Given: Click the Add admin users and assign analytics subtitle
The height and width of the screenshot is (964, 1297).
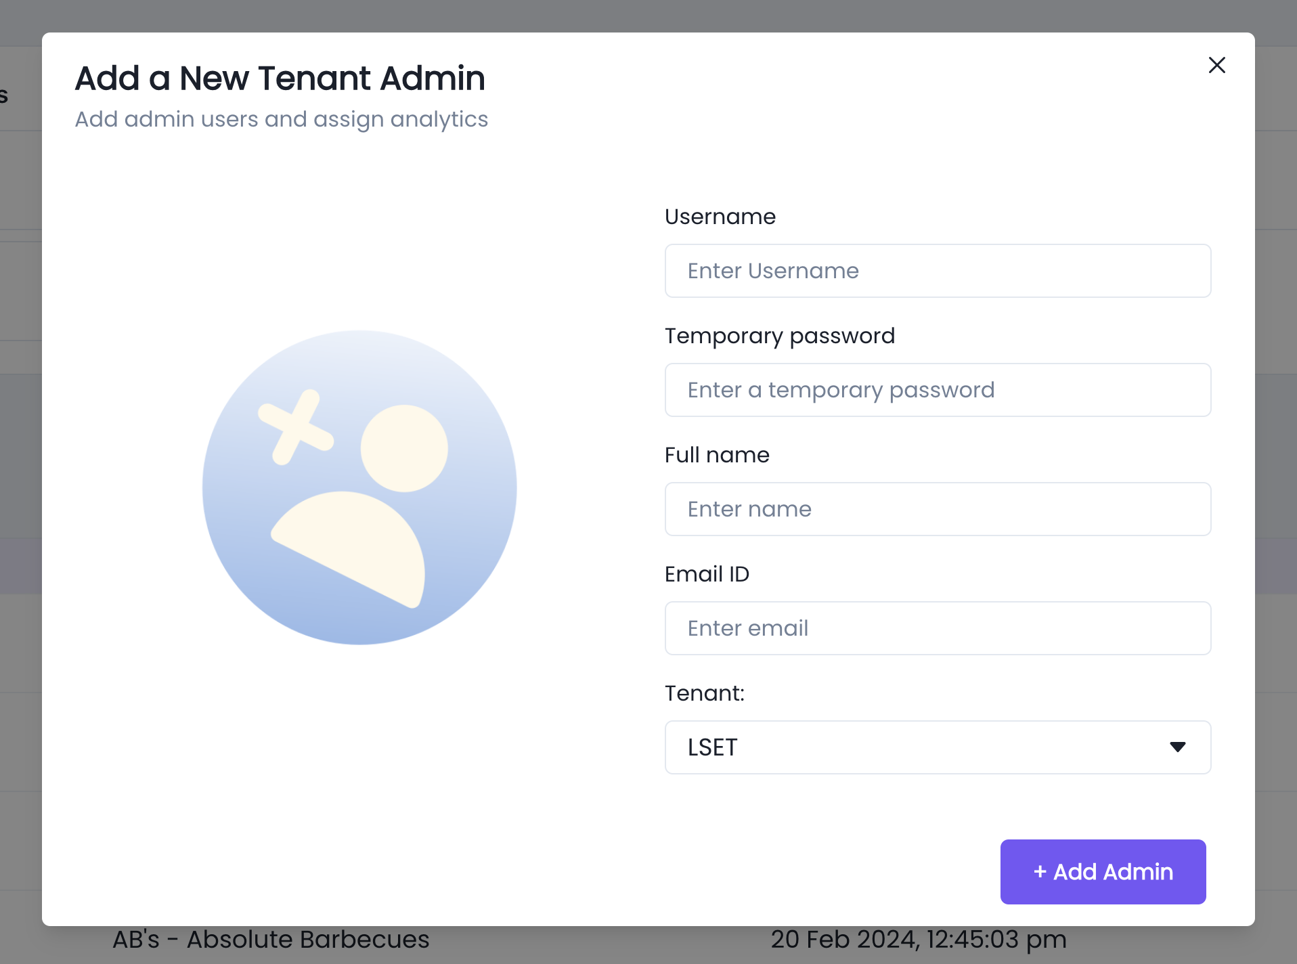Looking at the screenshot, I should tap(282, 119).
